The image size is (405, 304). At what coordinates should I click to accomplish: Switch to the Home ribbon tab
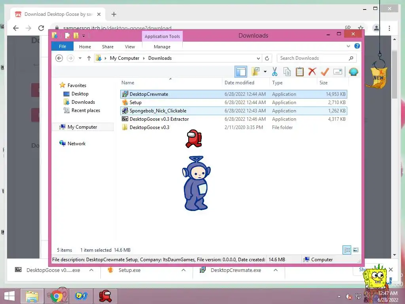tap(85, 47)
